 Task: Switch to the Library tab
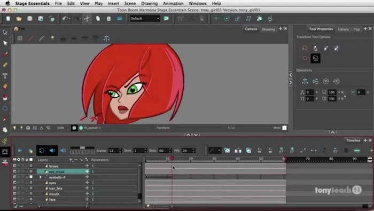pyautogui.click(x=343, y=29)
